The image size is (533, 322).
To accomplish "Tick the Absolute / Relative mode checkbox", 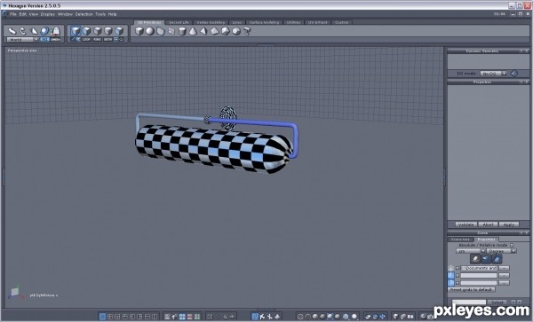I will [512, 245].
